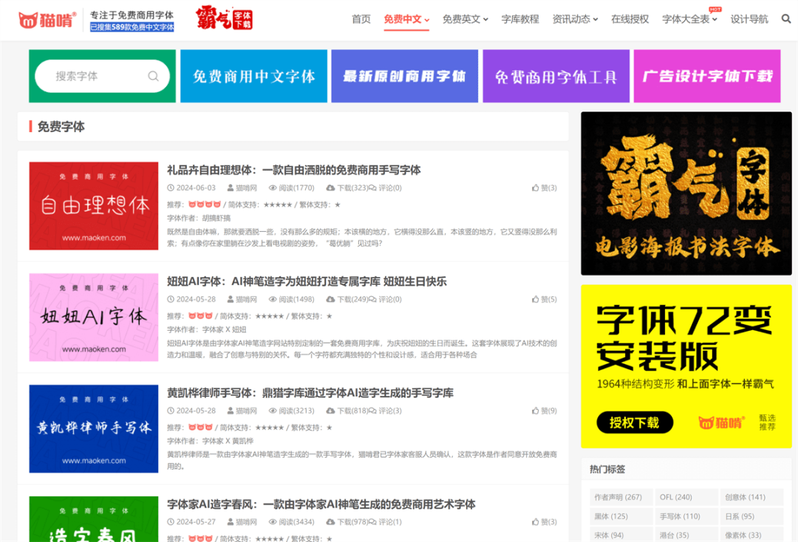Click the 妞妞AI字体 pink thumbnail
798x542 pixels.
tap(94, 317)
